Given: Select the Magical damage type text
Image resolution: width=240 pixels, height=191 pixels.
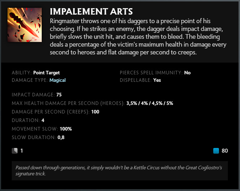Looking at the screenshot, I should (x=57, y=80).
